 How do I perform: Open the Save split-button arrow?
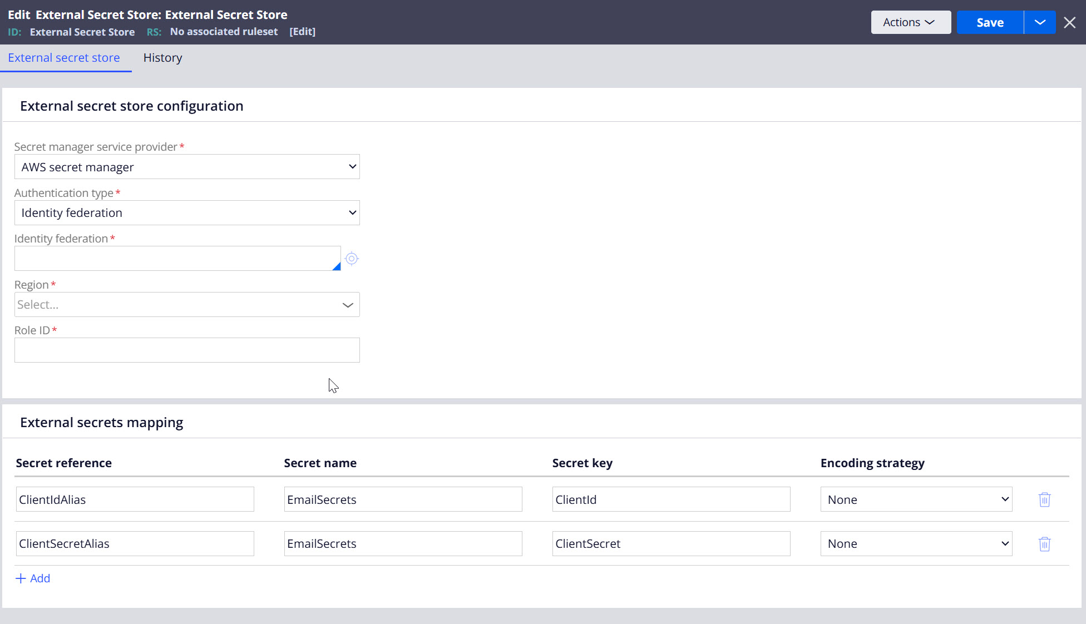click(1040, 22)
